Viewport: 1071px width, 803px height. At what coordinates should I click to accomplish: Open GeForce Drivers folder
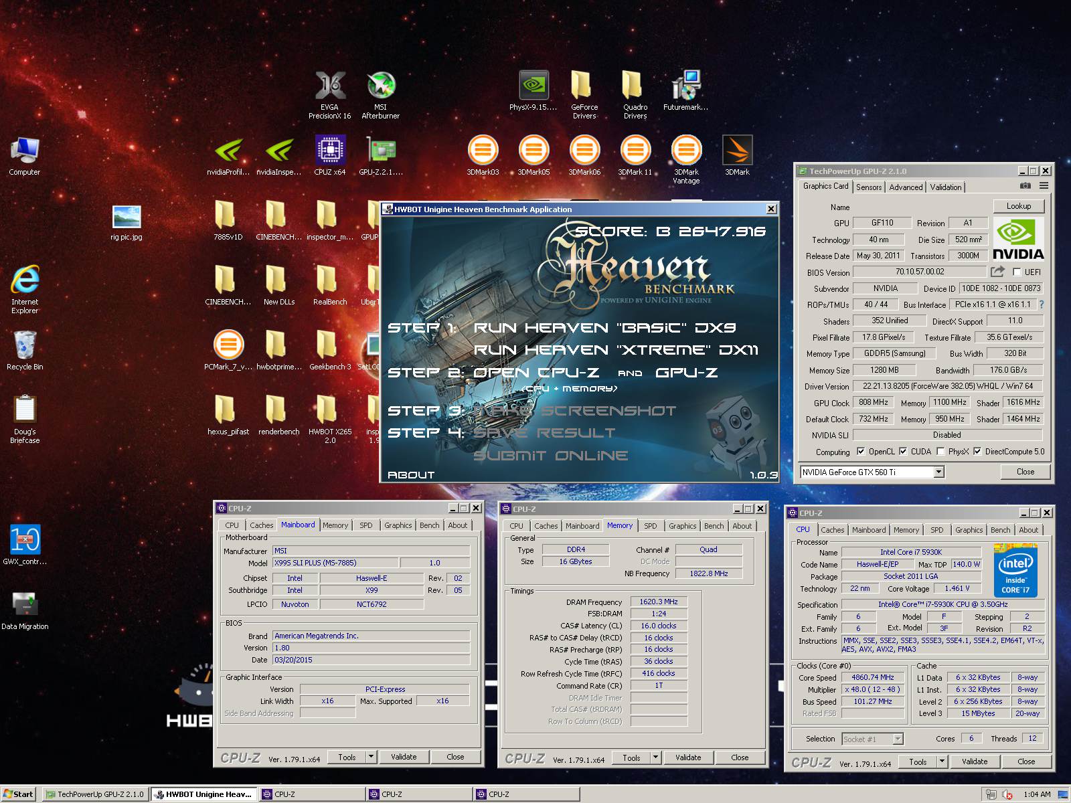[584, 94]
